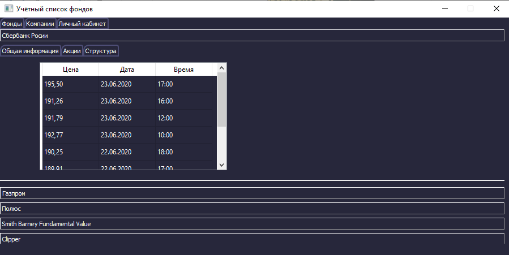The width and height of the screenshot is (509, 255).
Task: Sort table by Цена column header
Action: point(70,70)
